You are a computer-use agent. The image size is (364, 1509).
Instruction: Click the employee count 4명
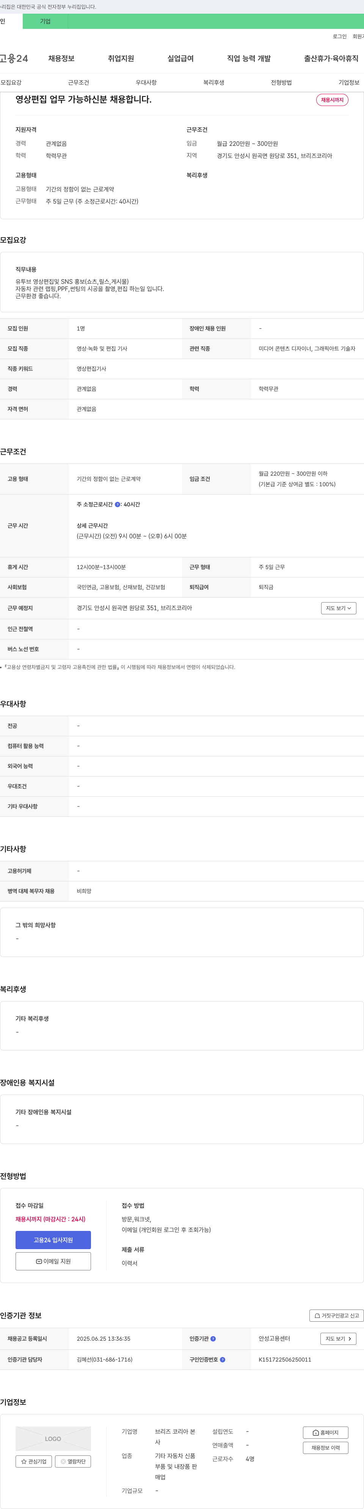250,1459
